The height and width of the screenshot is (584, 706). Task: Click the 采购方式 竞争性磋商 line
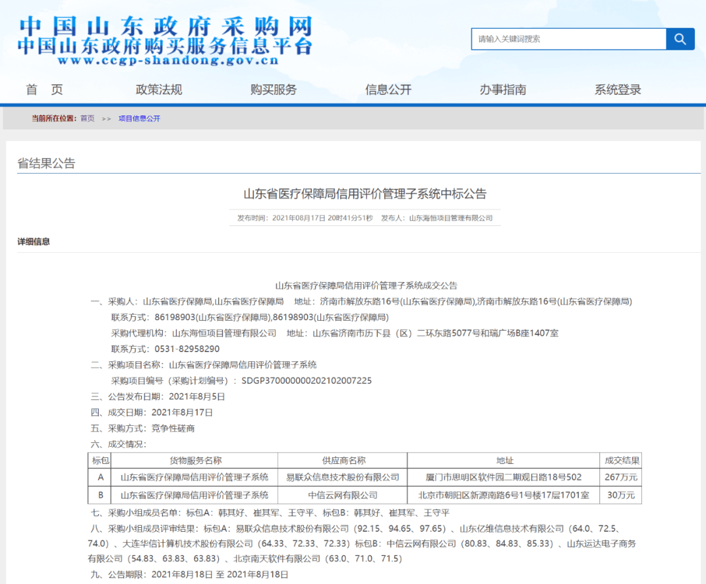(143, 429)
